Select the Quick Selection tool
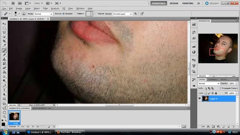 pyautogui.click(x=4, y=37)
